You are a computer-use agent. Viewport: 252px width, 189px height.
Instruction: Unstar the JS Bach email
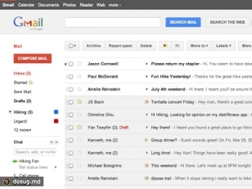80,102
